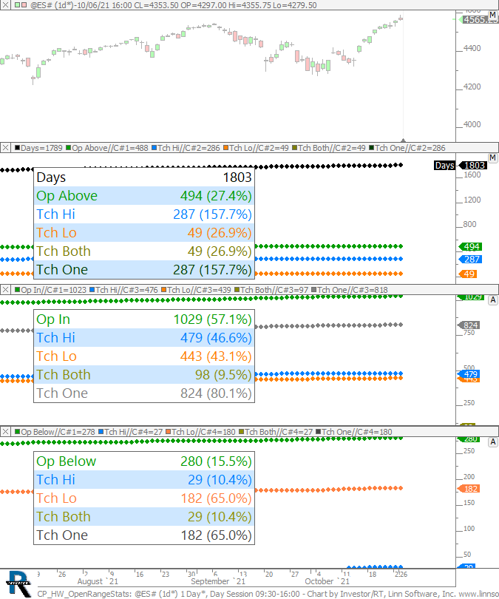Select the Tch Hi//C#3=476 legend entry
This screenshot has height=599, width=499.
[122, 291]
